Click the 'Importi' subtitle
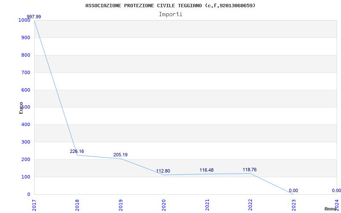Screen dimensions: 341x213 170,14
